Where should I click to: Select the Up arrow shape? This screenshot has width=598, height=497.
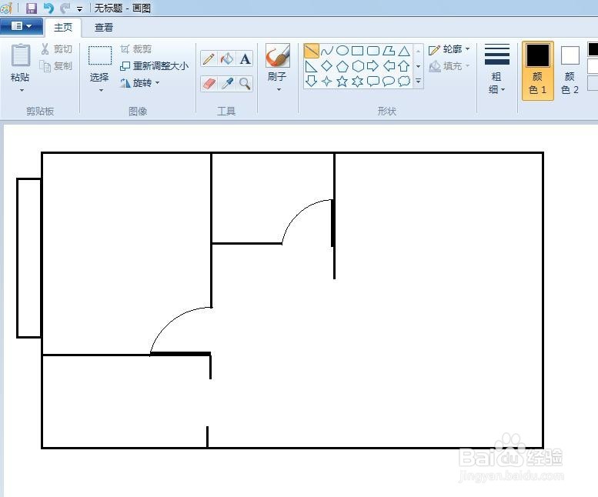[x=404, y=66]
